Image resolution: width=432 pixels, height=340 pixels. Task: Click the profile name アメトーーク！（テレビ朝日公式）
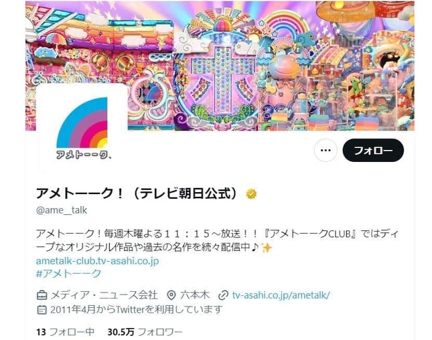click(x=137, y=193)
